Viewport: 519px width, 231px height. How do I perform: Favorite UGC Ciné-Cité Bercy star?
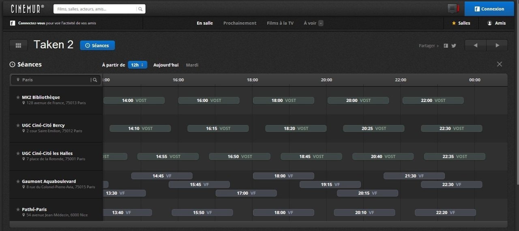(18, 125)
